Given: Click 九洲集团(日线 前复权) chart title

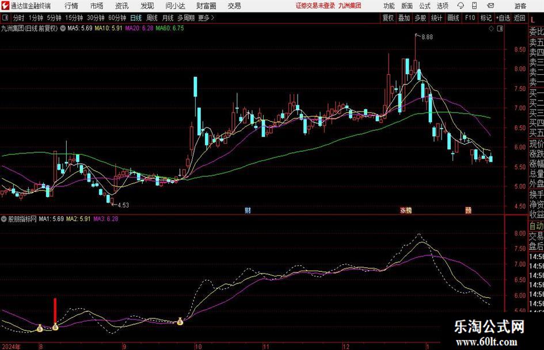Looking at the screenshot, I should pos(29,28).
